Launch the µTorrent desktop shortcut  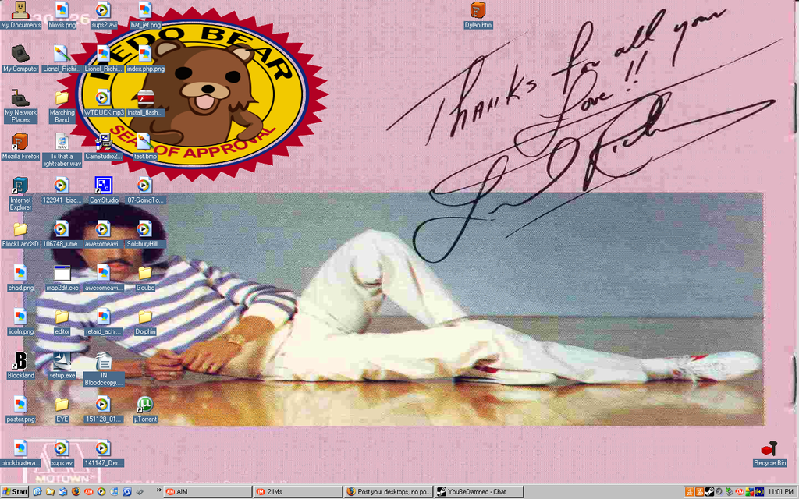[x=145, y=409]
